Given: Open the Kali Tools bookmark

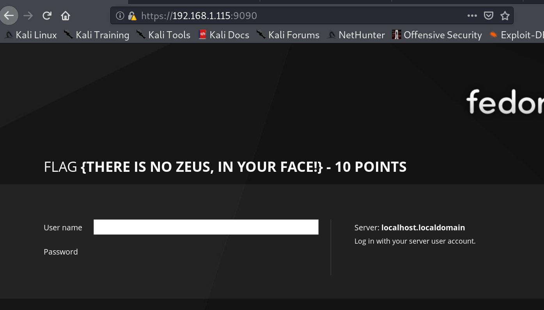Looking at the screenshot, I should pyautogui.click(x=164, y=35).
